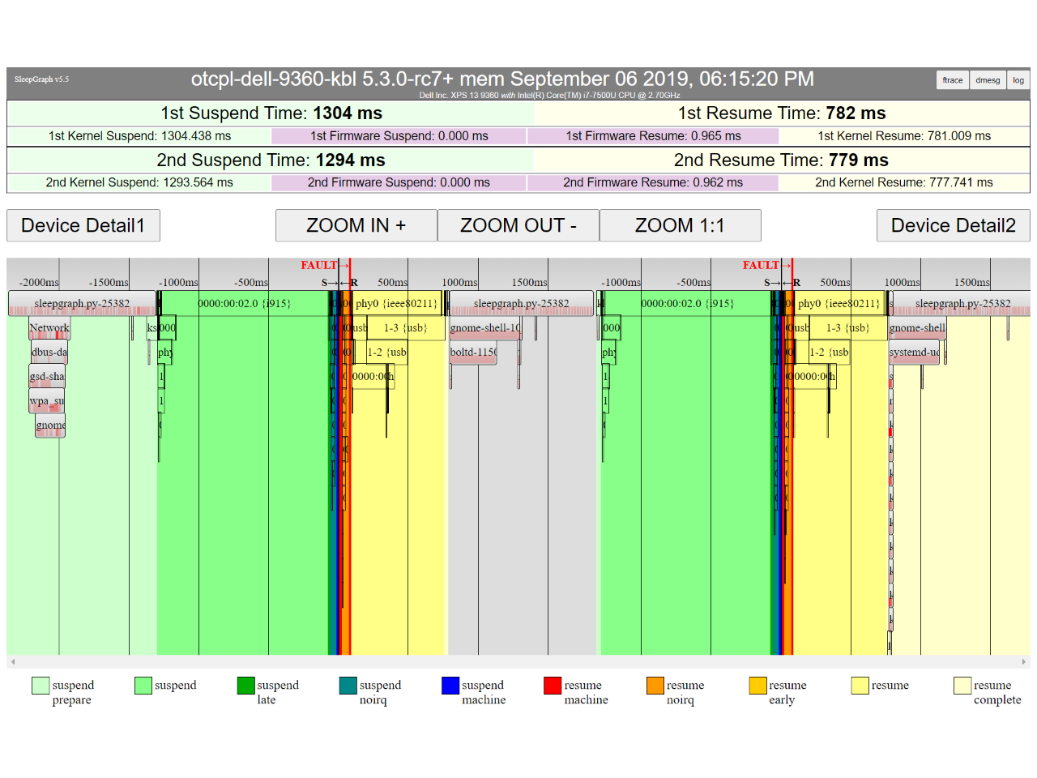Click '2nd Firmware Suspend: 0.000 ms' cell
The width and height of the screenshot is (1037, 778).
coord(399,183)
